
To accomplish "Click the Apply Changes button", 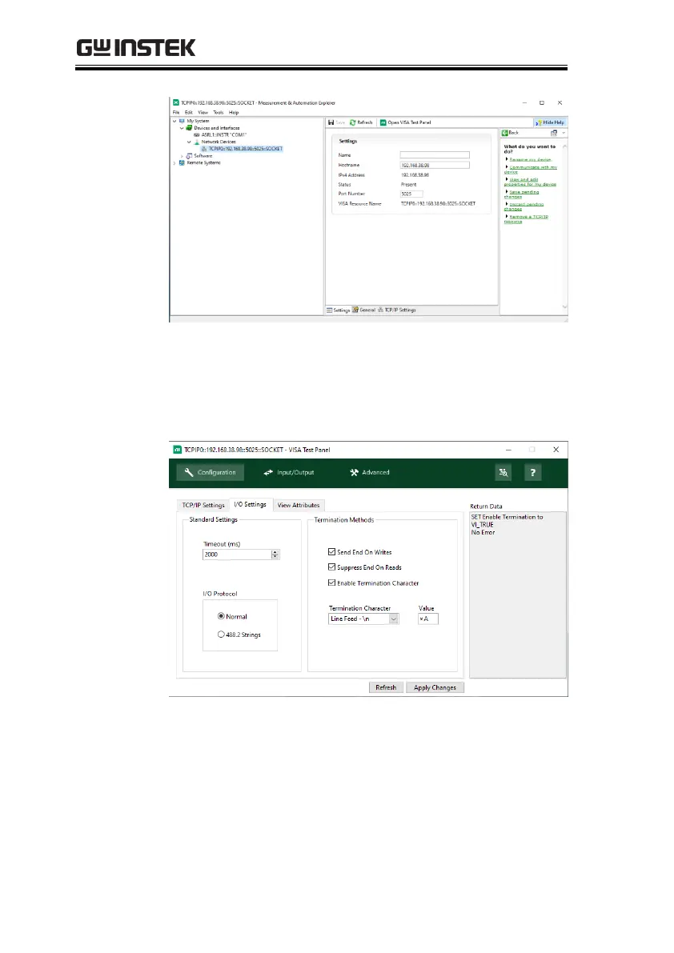I will point(435,687).
